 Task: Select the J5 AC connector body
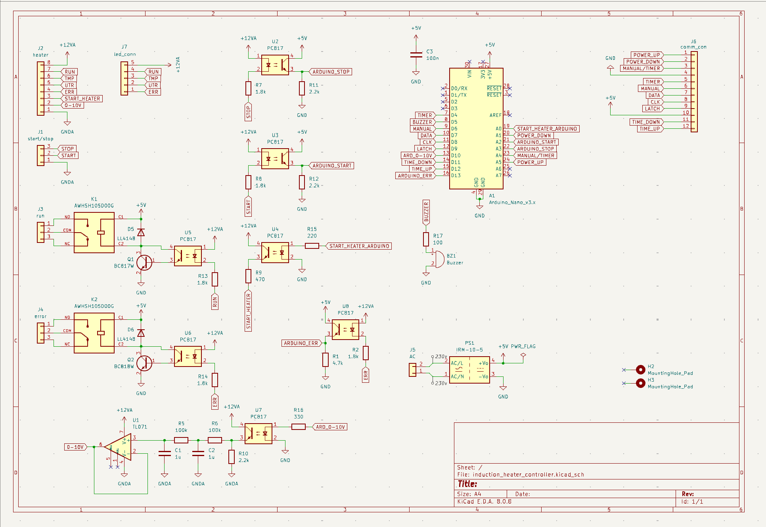pyautogui.click(x=413, y=370)
